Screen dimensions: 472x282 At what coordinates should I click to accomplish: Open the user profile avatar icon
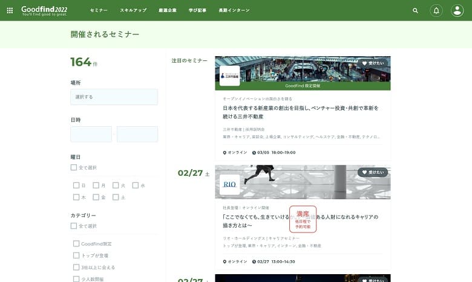pos(457,10)
